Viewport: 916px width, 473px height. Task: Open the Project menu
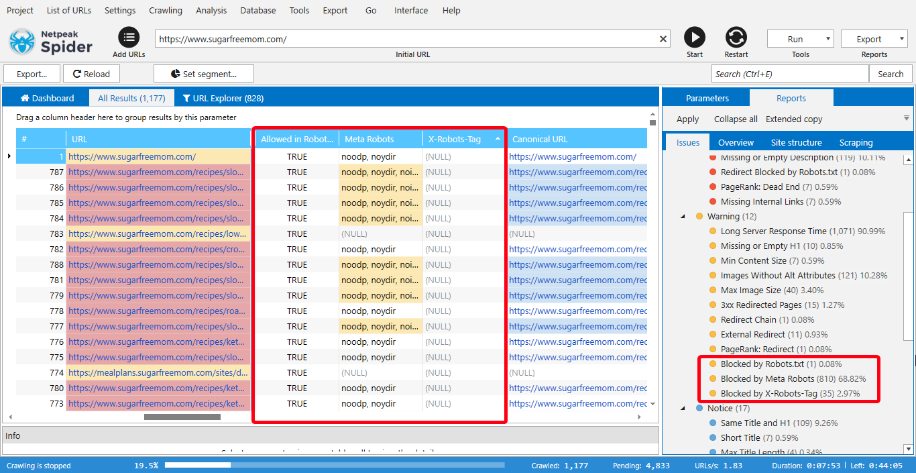coord(20,10)
